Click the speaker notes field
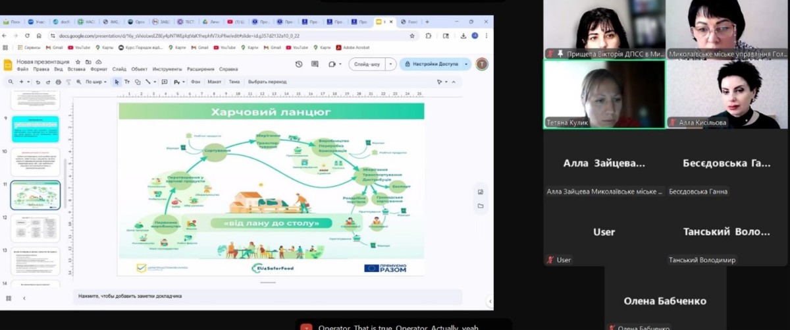The width and height of the screenshot is (790, 330). [x=267, y=296]
